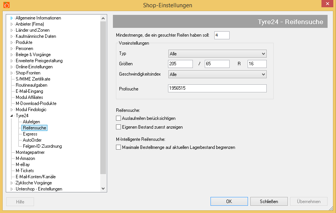
Task: Select M-Amazon in the sidebar
Action: pos(25,158)
